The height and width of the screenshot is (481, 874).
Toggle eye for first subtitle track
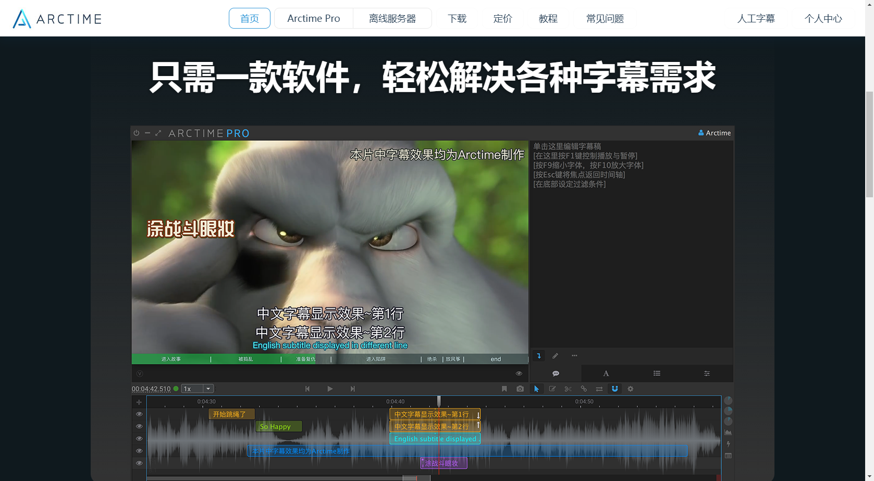coord(139,414)
